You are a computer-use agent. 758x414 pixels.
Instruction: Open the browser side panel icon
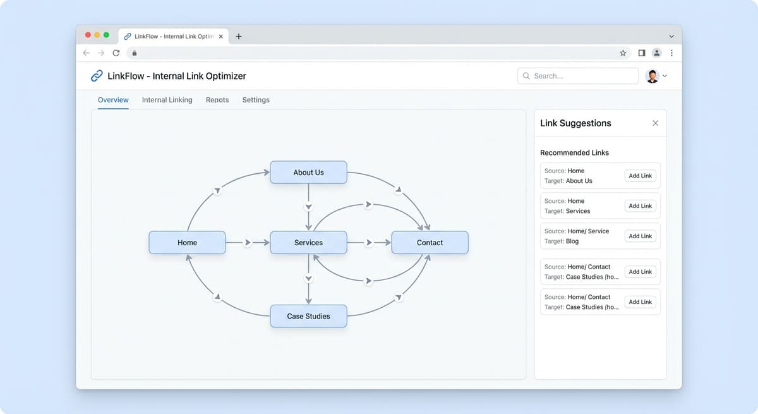click(x=641, y=53)
